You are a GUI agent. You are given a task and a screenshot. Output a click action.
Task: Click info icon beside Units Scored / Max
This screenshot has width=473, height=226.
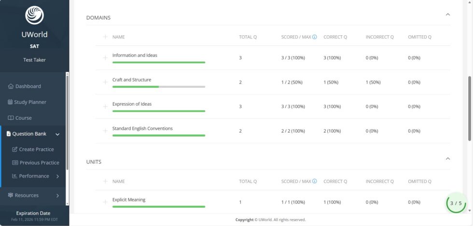315,182
